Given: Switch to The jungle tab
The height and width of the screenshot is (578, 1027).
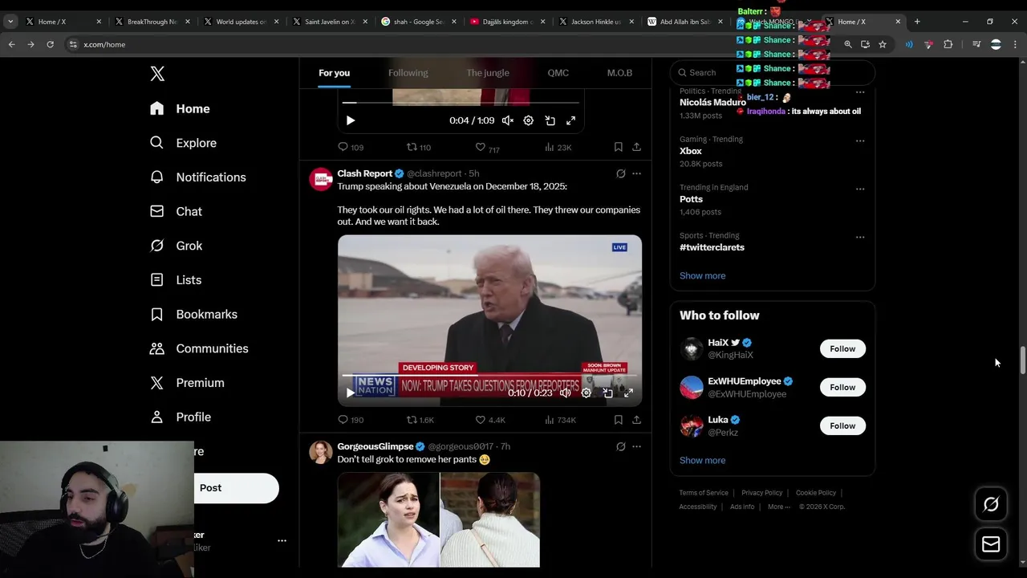Looking at the screenshot, I should [x=488, y=73].
